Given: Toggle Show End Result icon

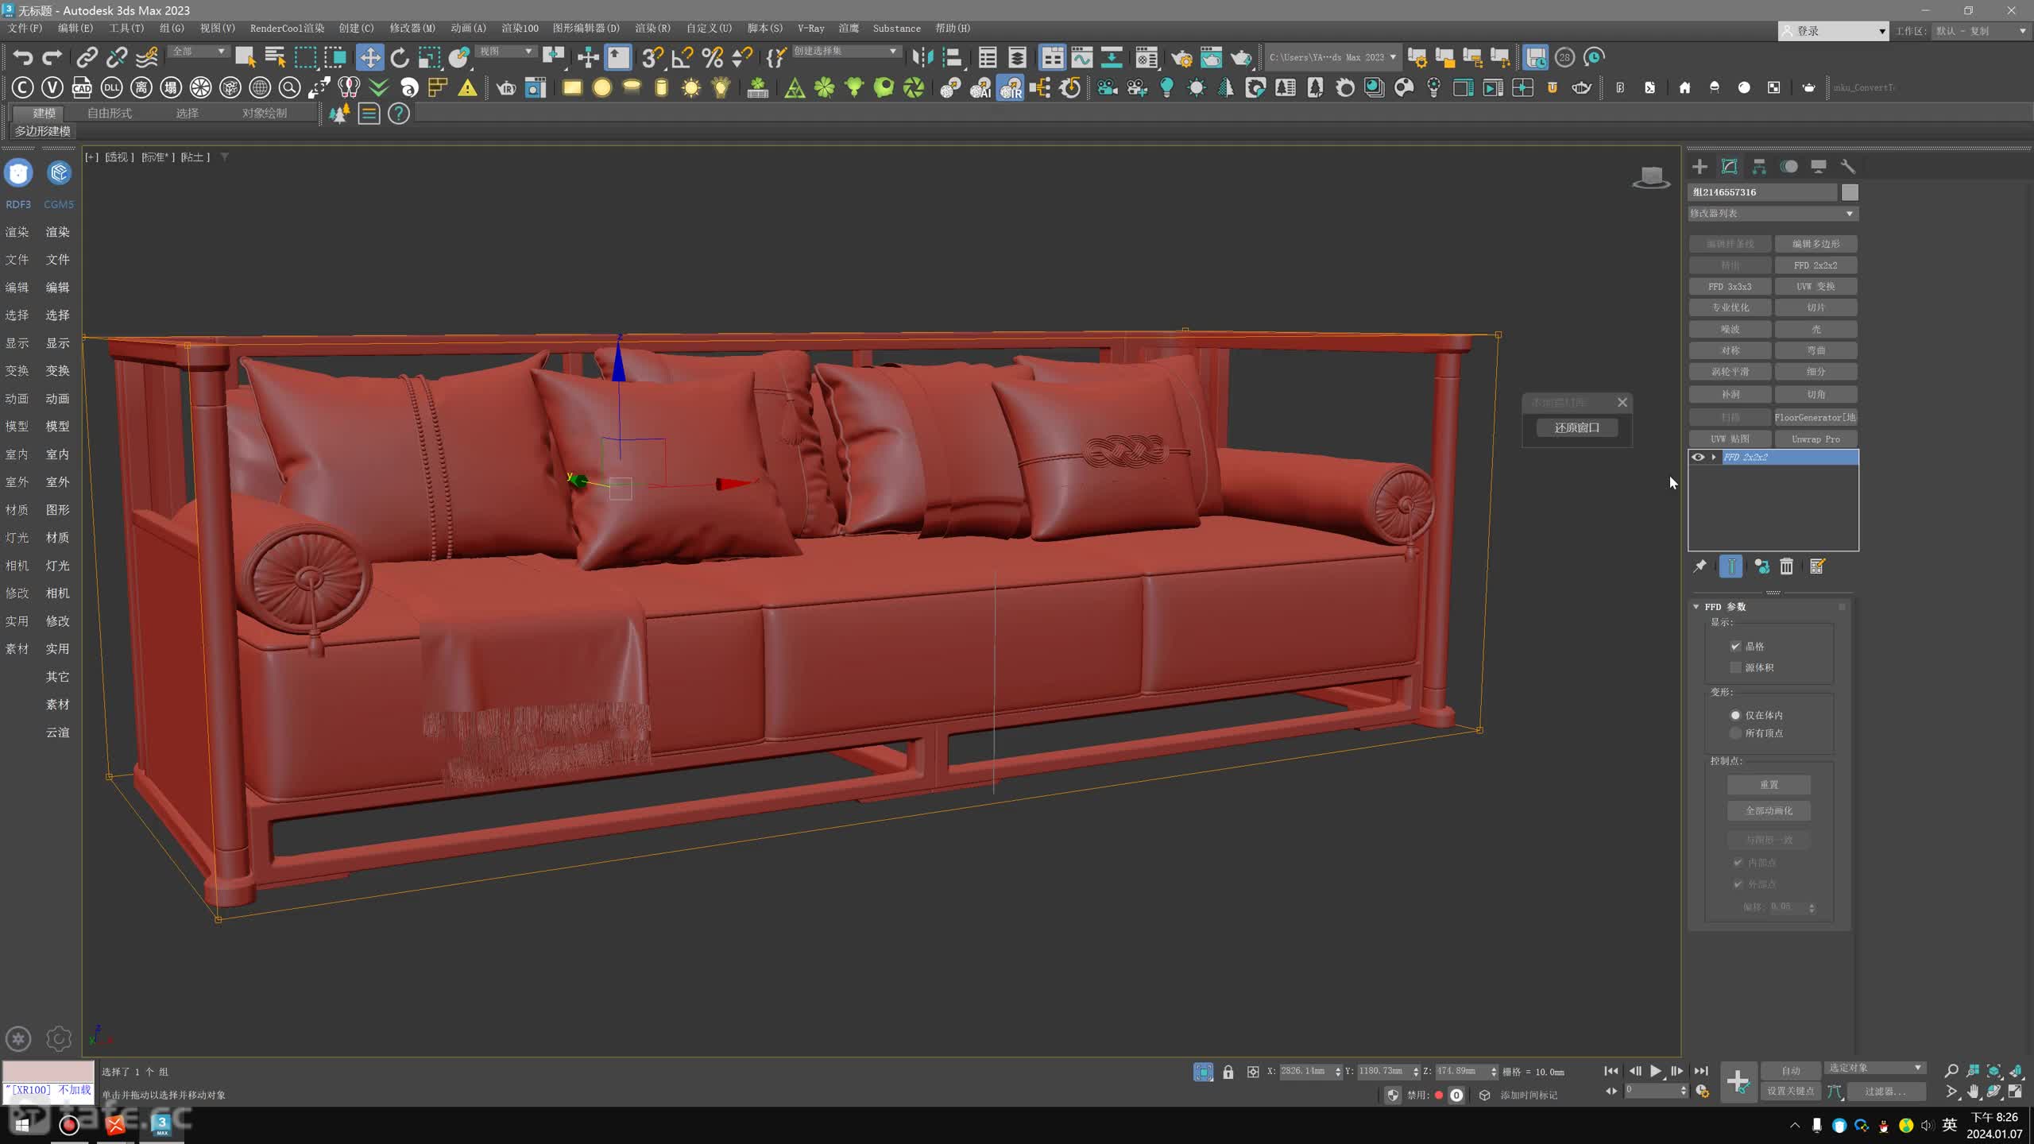Looking at the screenshot, I should pos(1730,566).
